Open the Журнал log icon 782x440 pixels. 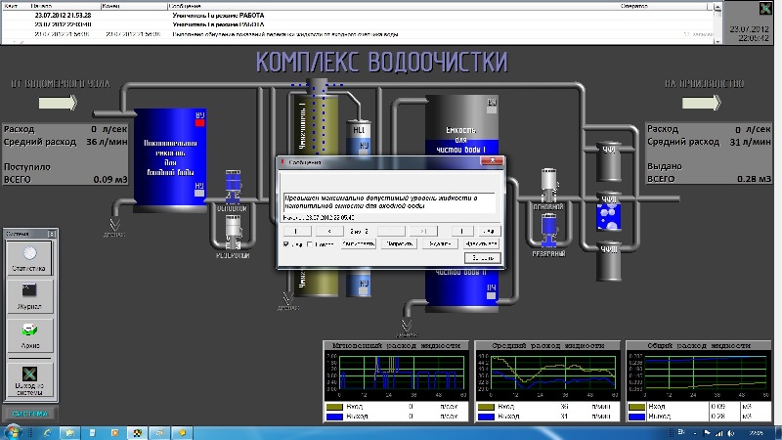30,290
